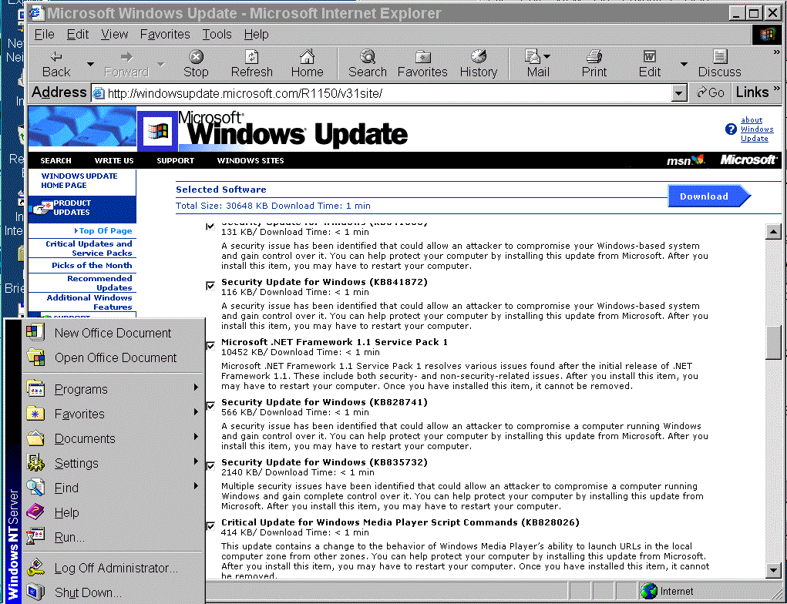Open Critical Updates and Service Packs link
Screen dimensions: 787x604
tap(88, 248)
